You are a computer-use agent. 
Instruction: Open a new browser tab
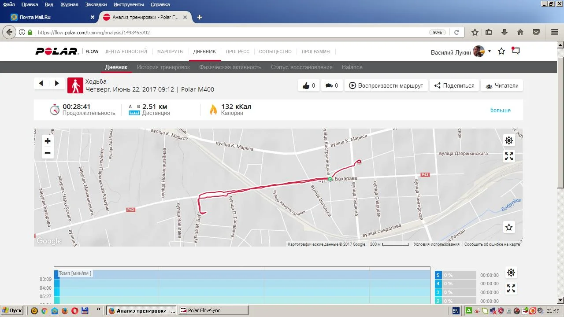click(x=200, y=17)
